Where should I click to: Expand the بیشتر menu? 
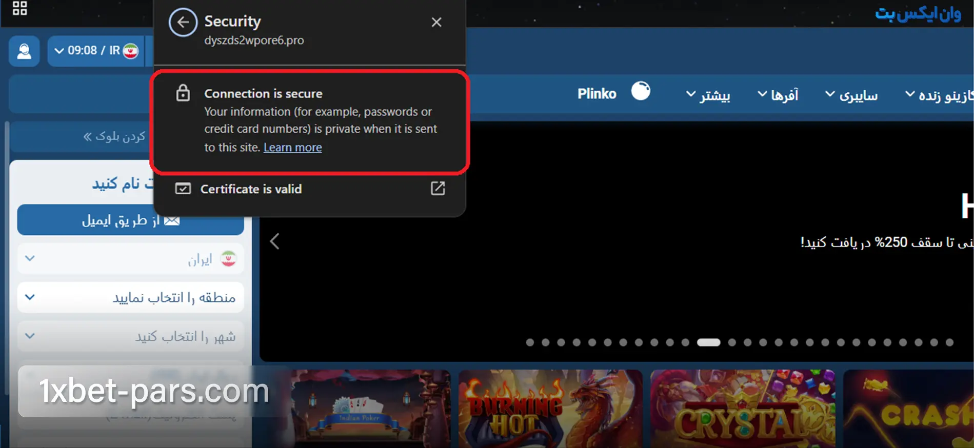pyautogui.click(x=708, y=95)
